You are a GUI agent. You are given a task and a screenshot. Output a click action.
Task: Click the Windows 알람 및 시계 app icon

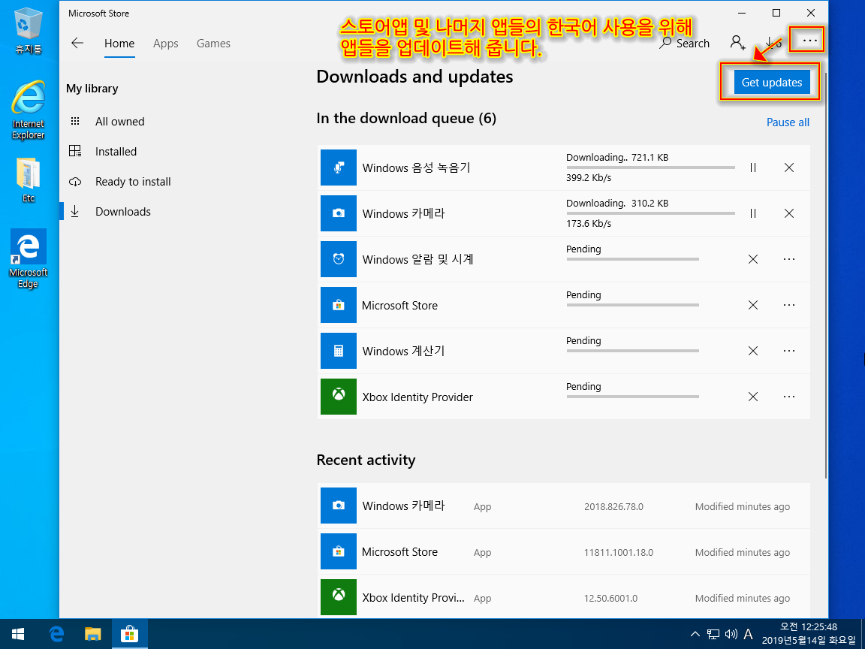[339, 259]
